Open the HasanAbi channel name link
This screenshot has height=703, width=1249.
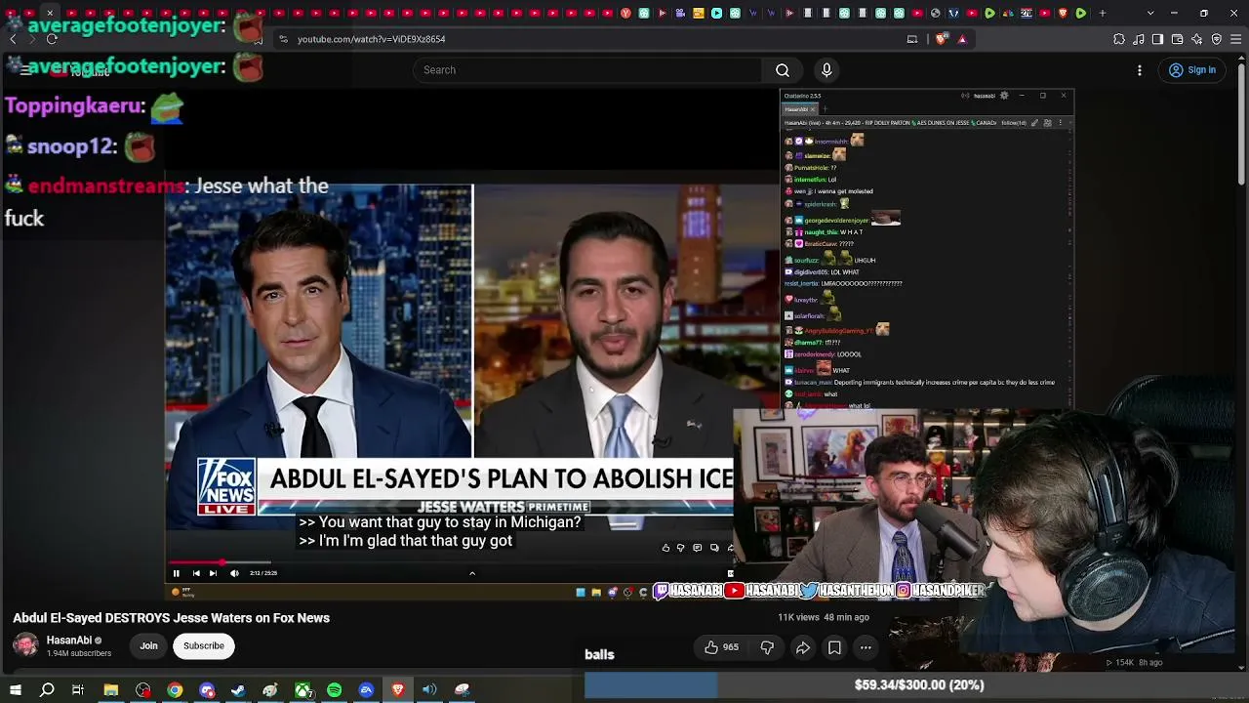tap(69, 641)
